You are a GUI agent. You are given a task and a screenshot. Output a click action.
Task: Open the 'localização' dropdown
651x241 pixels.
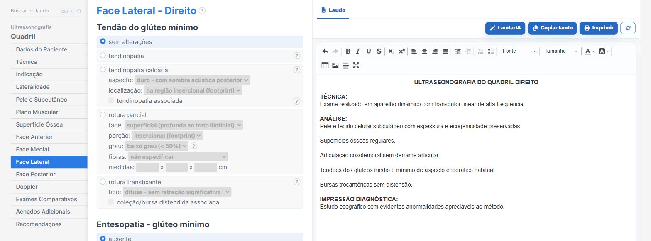tap(193, 90)
